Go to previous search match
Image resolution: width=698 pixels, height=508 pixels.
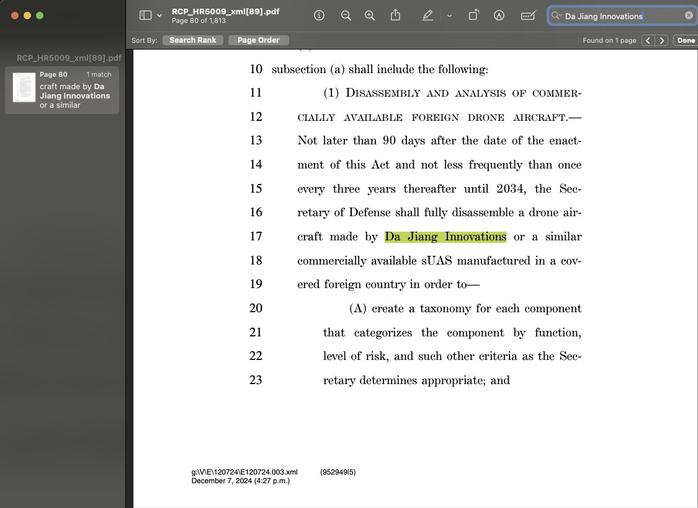pos(648,40)
